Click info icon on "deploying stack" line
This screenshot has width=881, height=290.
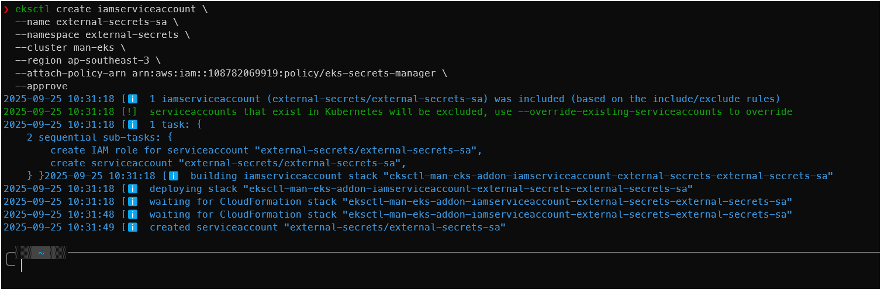(133, 189)
